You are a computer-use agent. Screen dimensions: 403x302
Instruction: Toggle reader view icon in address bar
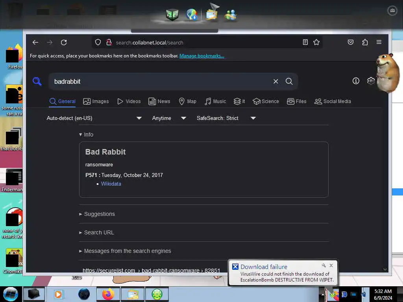(x=305, y=42)
